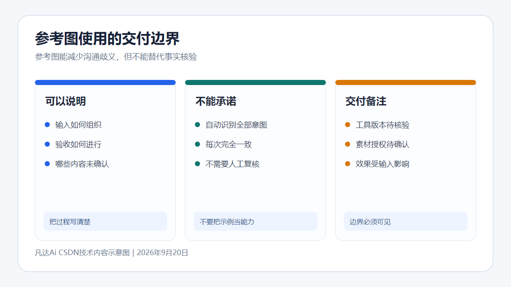This screenshot has height=287, width=511.
Task: Click the 把过程写清楚 note box
Action: [x=105, y=222]
